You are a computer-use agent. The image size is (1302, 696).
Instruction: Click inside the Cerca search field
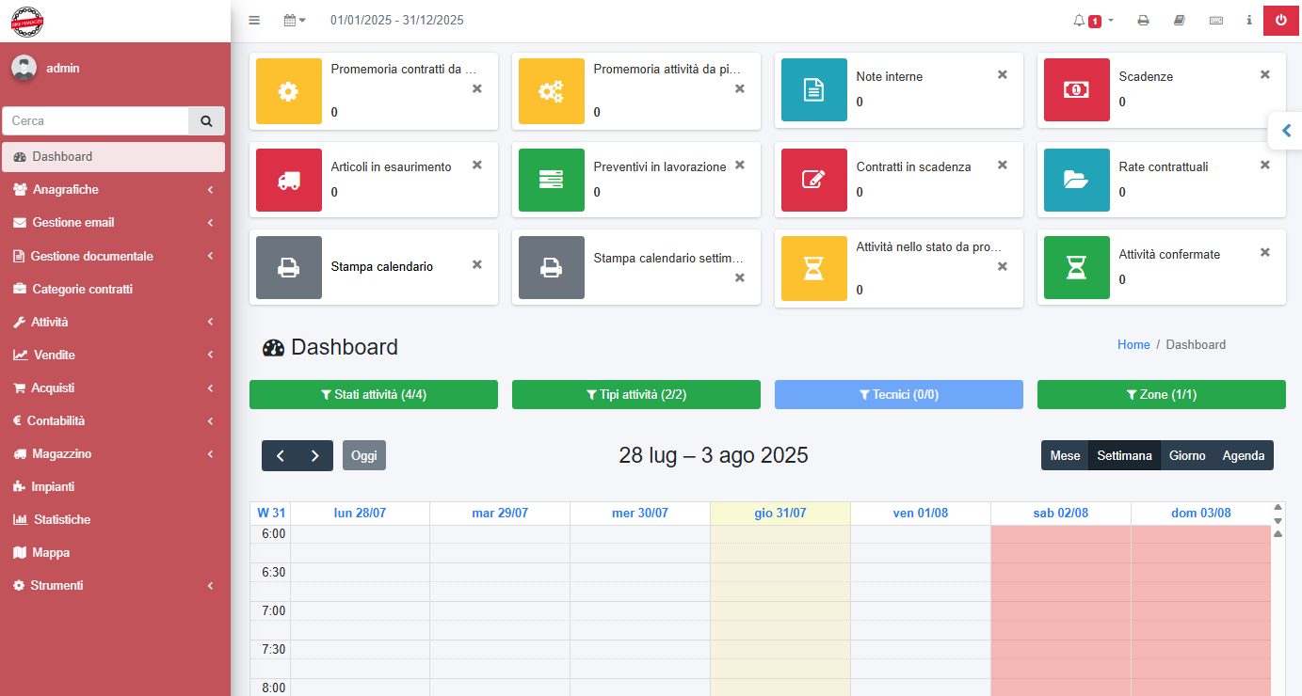[x=94, y=120]
